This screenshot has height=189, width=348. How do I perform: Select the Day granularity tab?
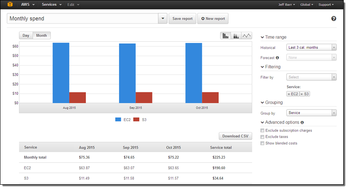click(26, 36)
